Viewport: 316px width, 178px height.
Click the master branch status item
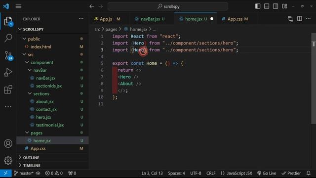pyautogui.click(x=24, y=173)
